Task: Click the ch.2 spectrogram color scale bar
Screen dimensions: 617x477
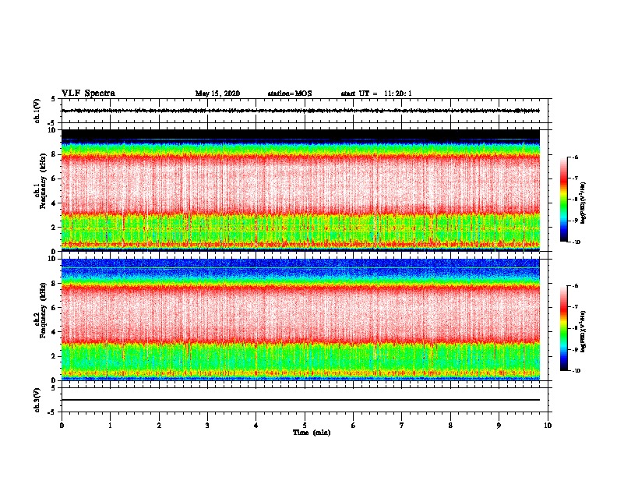Action: coord(563,328)
